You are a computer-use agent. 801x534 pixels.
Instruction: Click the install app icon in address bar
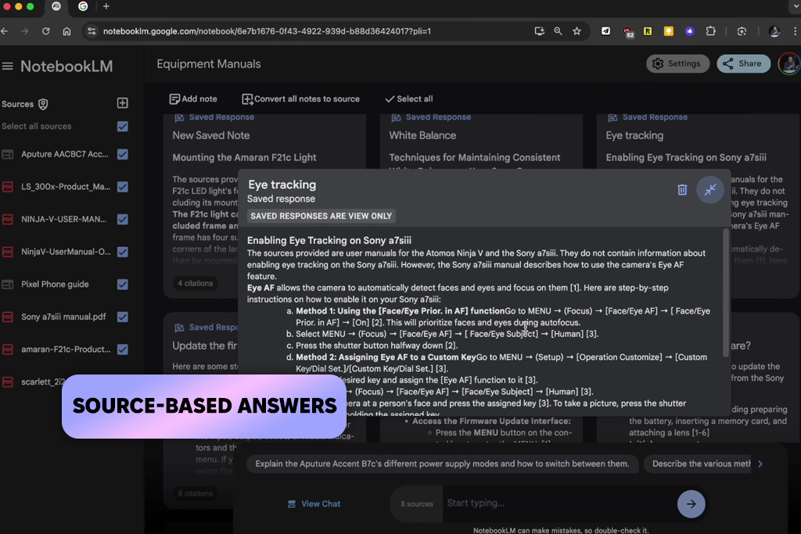(539, 31)
